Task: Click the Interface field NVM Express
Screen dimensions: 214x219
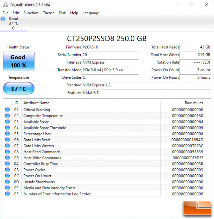Action: click(x=110, y=62)
